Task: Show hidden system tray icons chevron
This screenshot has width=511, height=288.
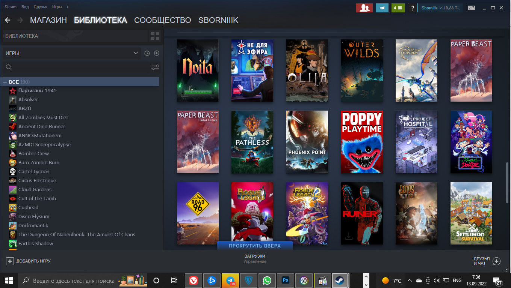Action: (410, 280)
